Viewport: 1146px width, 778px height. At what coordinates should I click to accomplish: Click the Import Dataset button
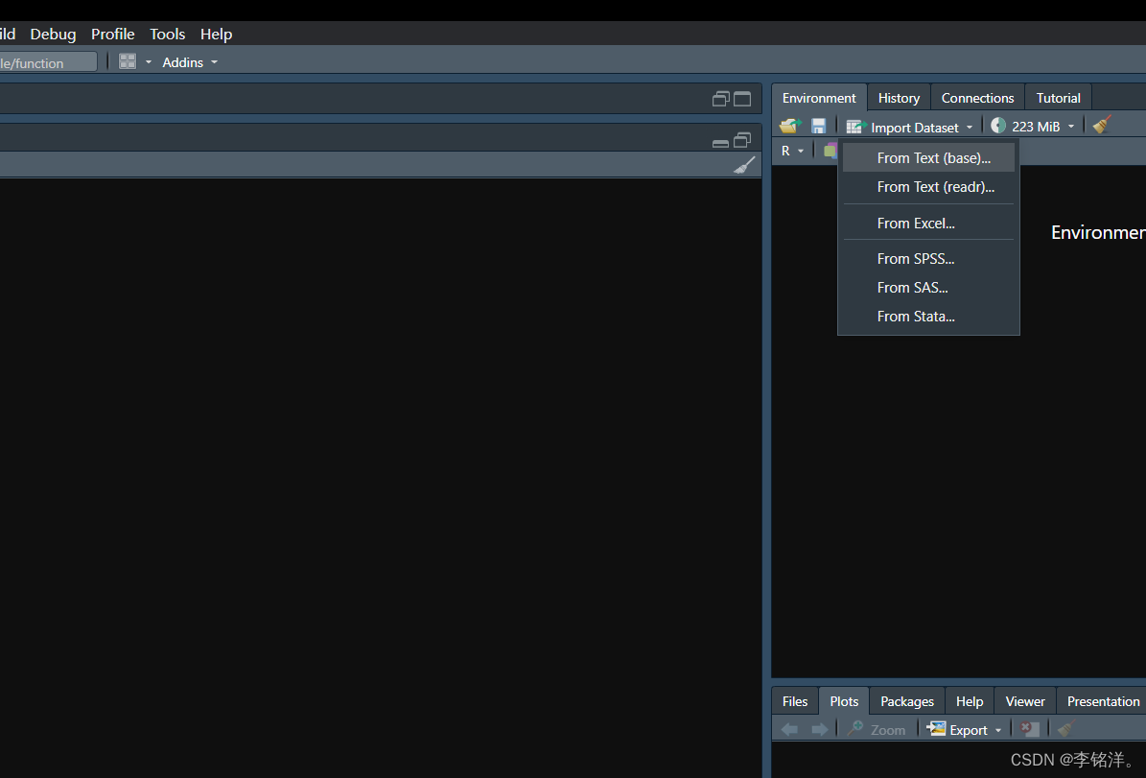click(909, 127)
